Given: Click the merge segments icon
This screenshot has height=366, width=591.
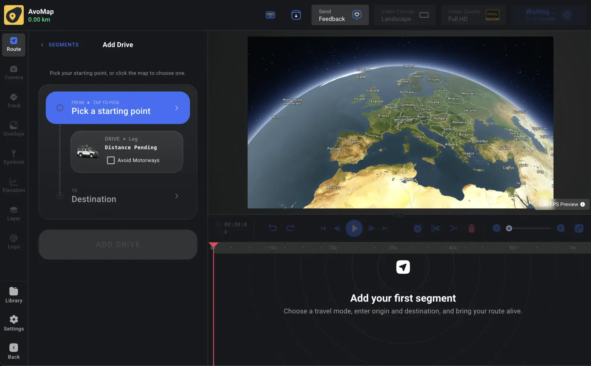Looking at the screenshot, I should 453,228.
